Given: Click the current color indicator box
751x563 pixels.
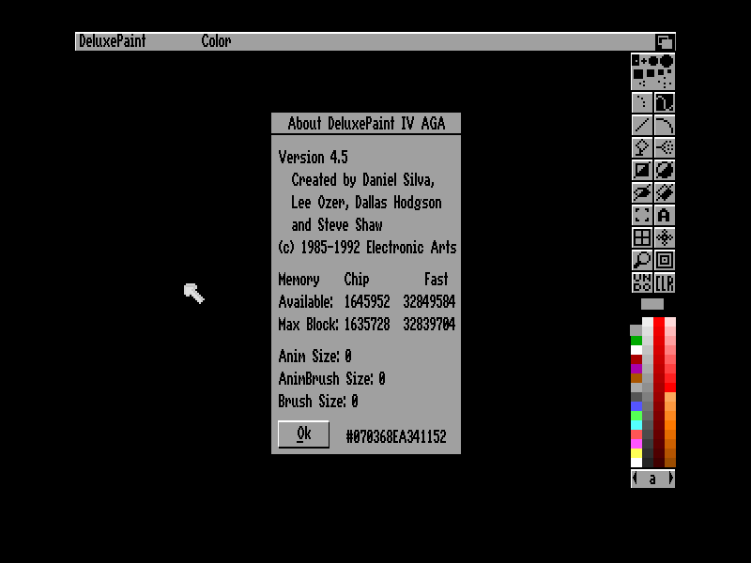Looking at the screenshot, I should (652, 303).
